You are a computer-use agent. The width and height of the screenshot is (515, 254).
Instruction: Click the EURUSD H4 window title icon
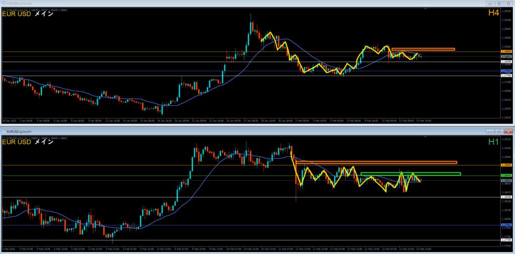pos(4,3)
